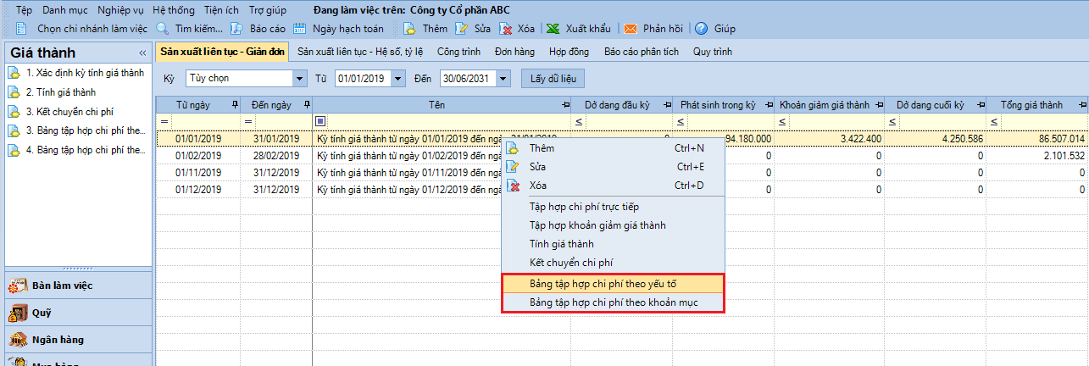This screenshot has height=366, width=1089.
Task: Switch to the Công trình tab
Action: point(458,52)
